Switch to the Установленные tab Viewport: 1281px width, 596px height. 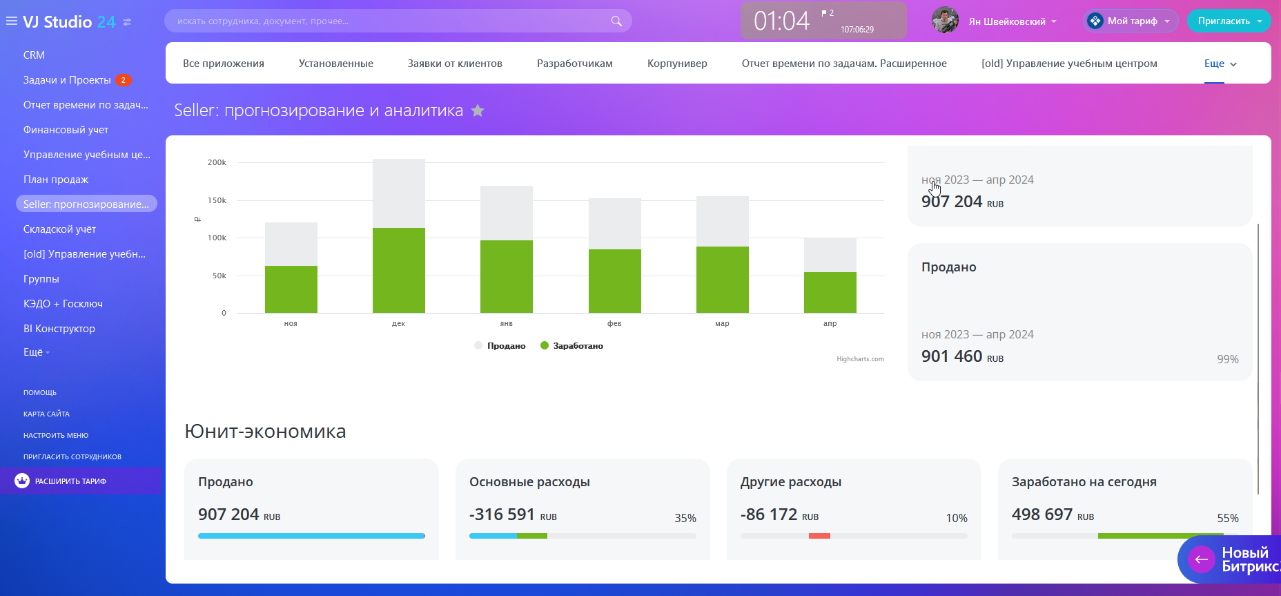coord(335,64)
